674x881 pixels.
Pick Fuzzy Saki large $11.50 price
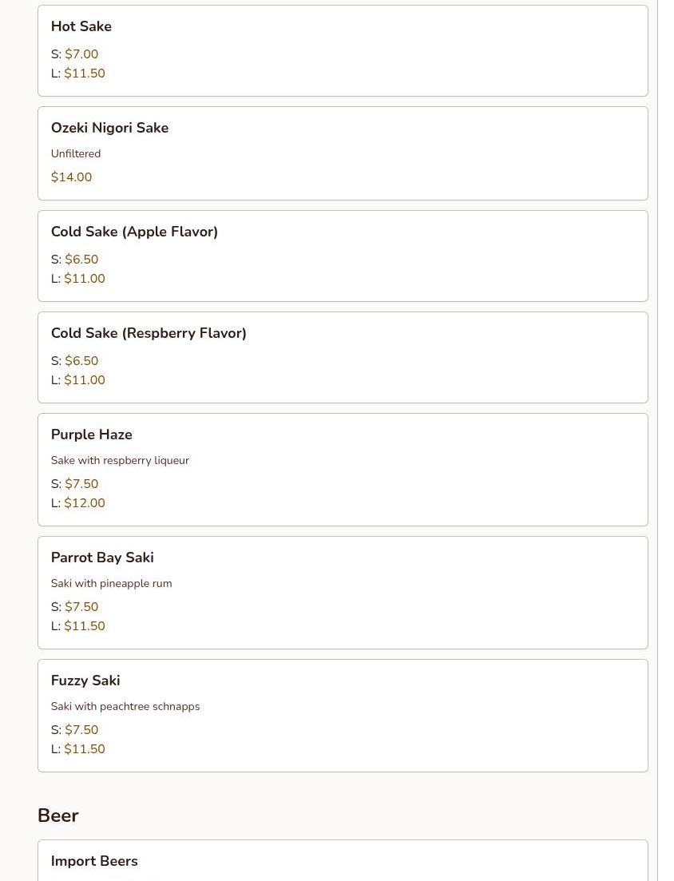[85, 749]
